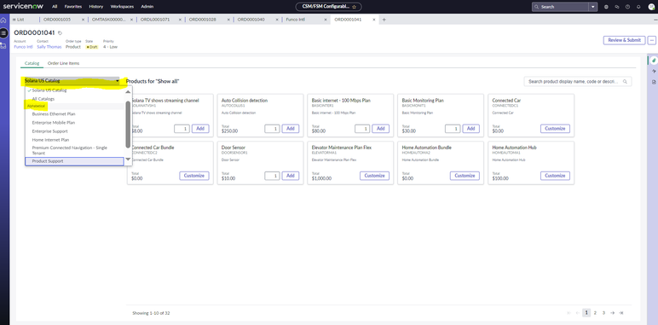Star the CSM/FSM Configurable workspace favorite
The image size is (658, 325).
point(355,7)
